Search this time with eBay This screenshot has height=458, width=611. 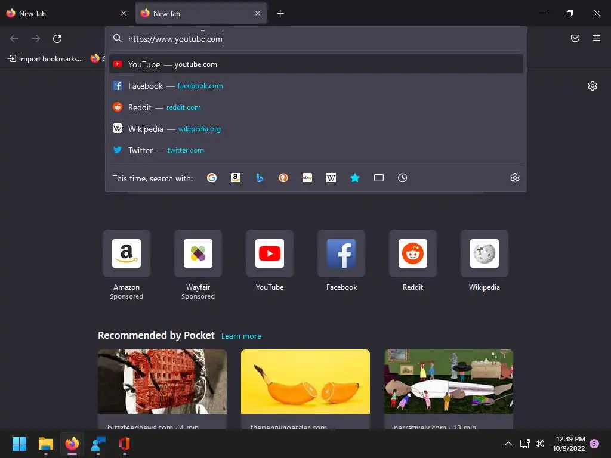307,178
